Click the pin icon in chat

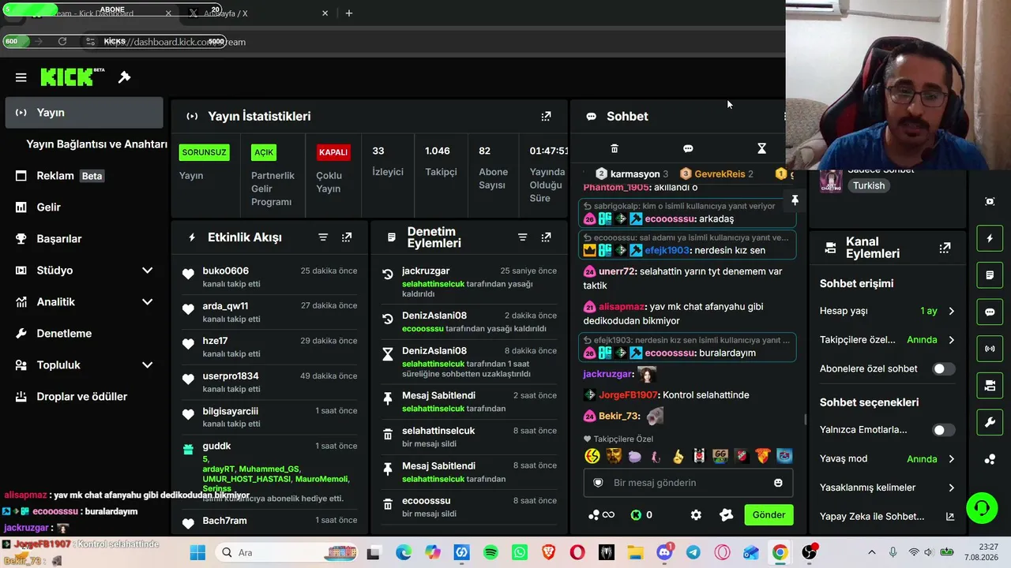(795, 200)
